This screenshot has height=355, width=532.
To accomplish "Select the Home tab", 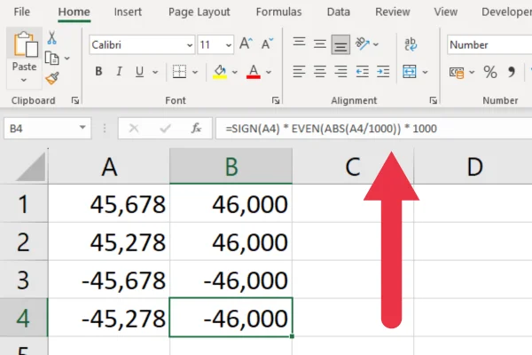I will tap(74, 12).
